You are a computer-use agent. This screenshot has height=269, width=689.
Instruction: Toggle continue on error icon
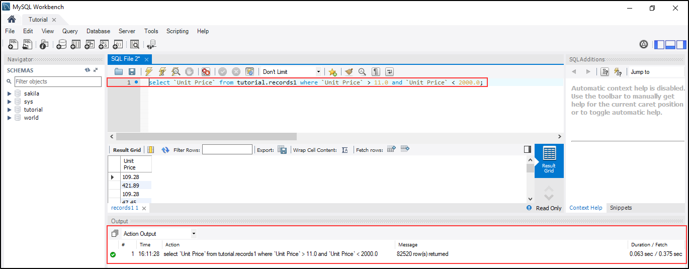coord(206,72)
